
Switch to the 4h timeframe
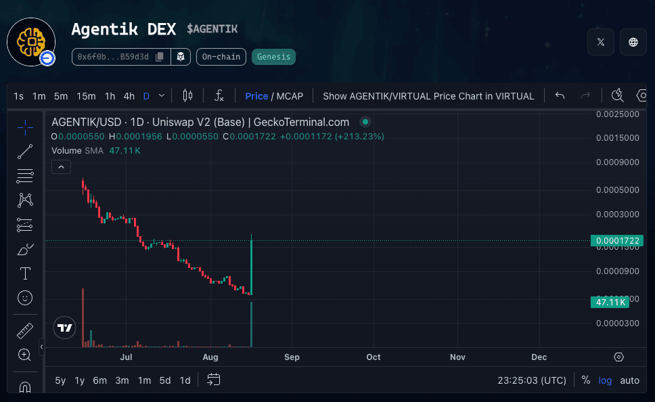[x=129, y=96]
